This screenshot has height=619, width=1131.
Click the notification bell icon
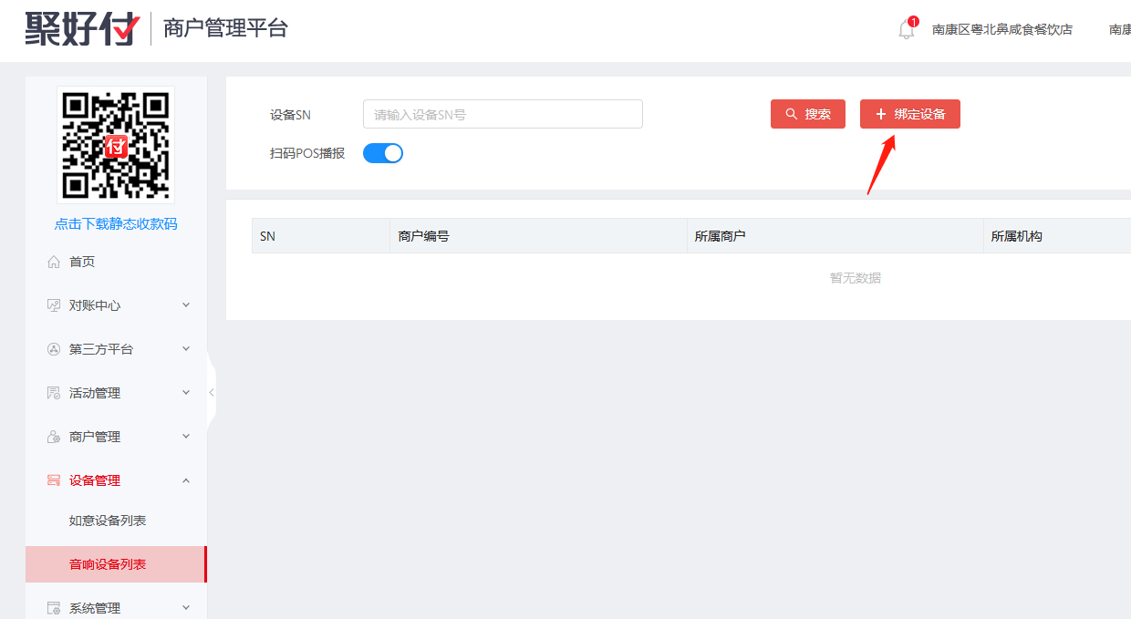[x=906, y=29]
